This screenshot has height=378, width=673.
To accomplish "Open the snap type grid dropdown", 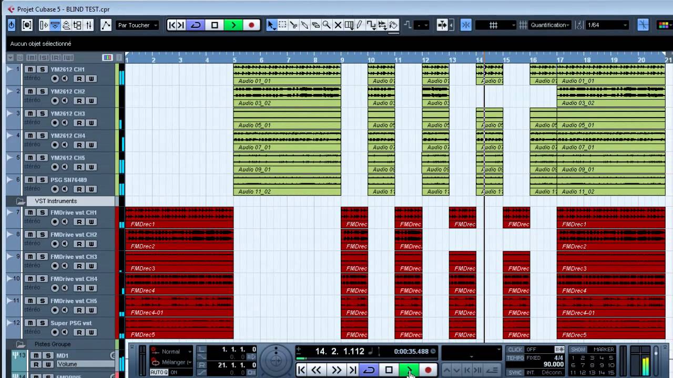I will [x=496, y=25].
